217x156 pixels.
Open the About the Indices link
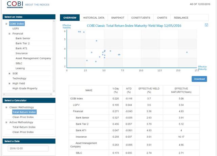[x=37, y=4]
